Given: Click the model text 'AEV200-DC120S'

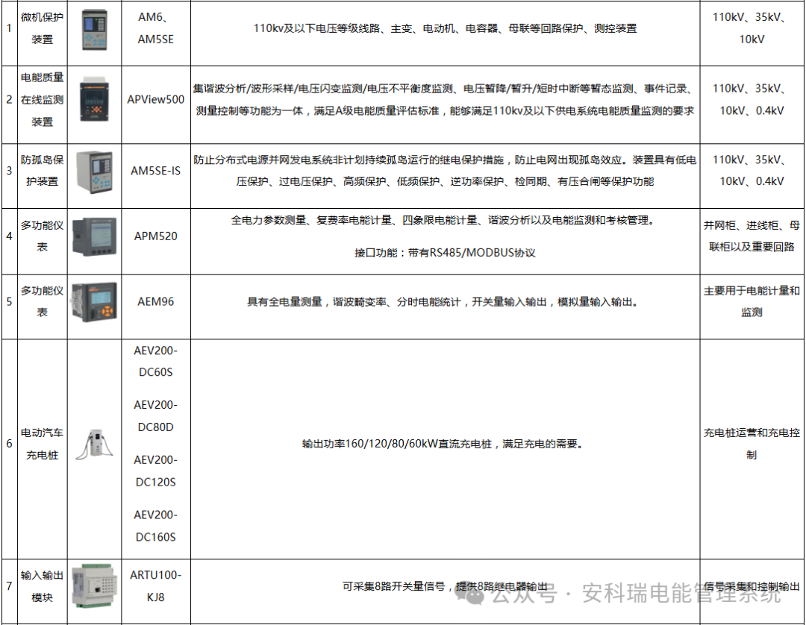Looking at the screenshot, I should 156,471.
